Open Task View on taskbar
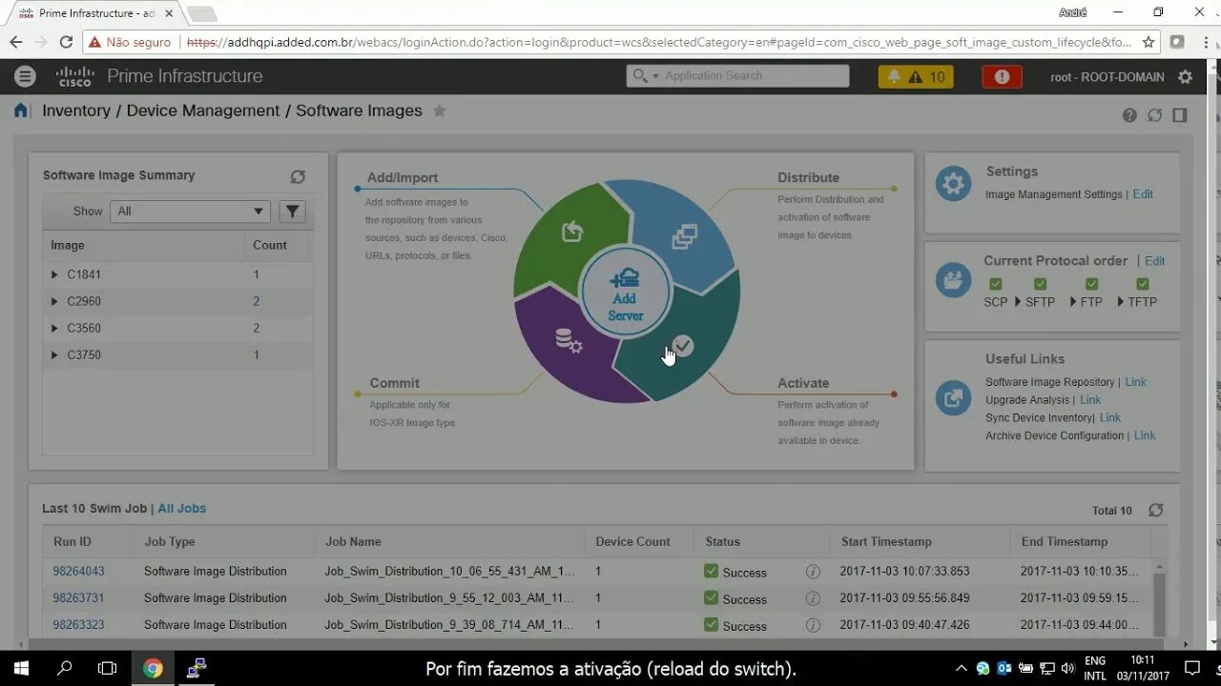The width and height of the screenshot is (1221, 686). coord(108,668)
